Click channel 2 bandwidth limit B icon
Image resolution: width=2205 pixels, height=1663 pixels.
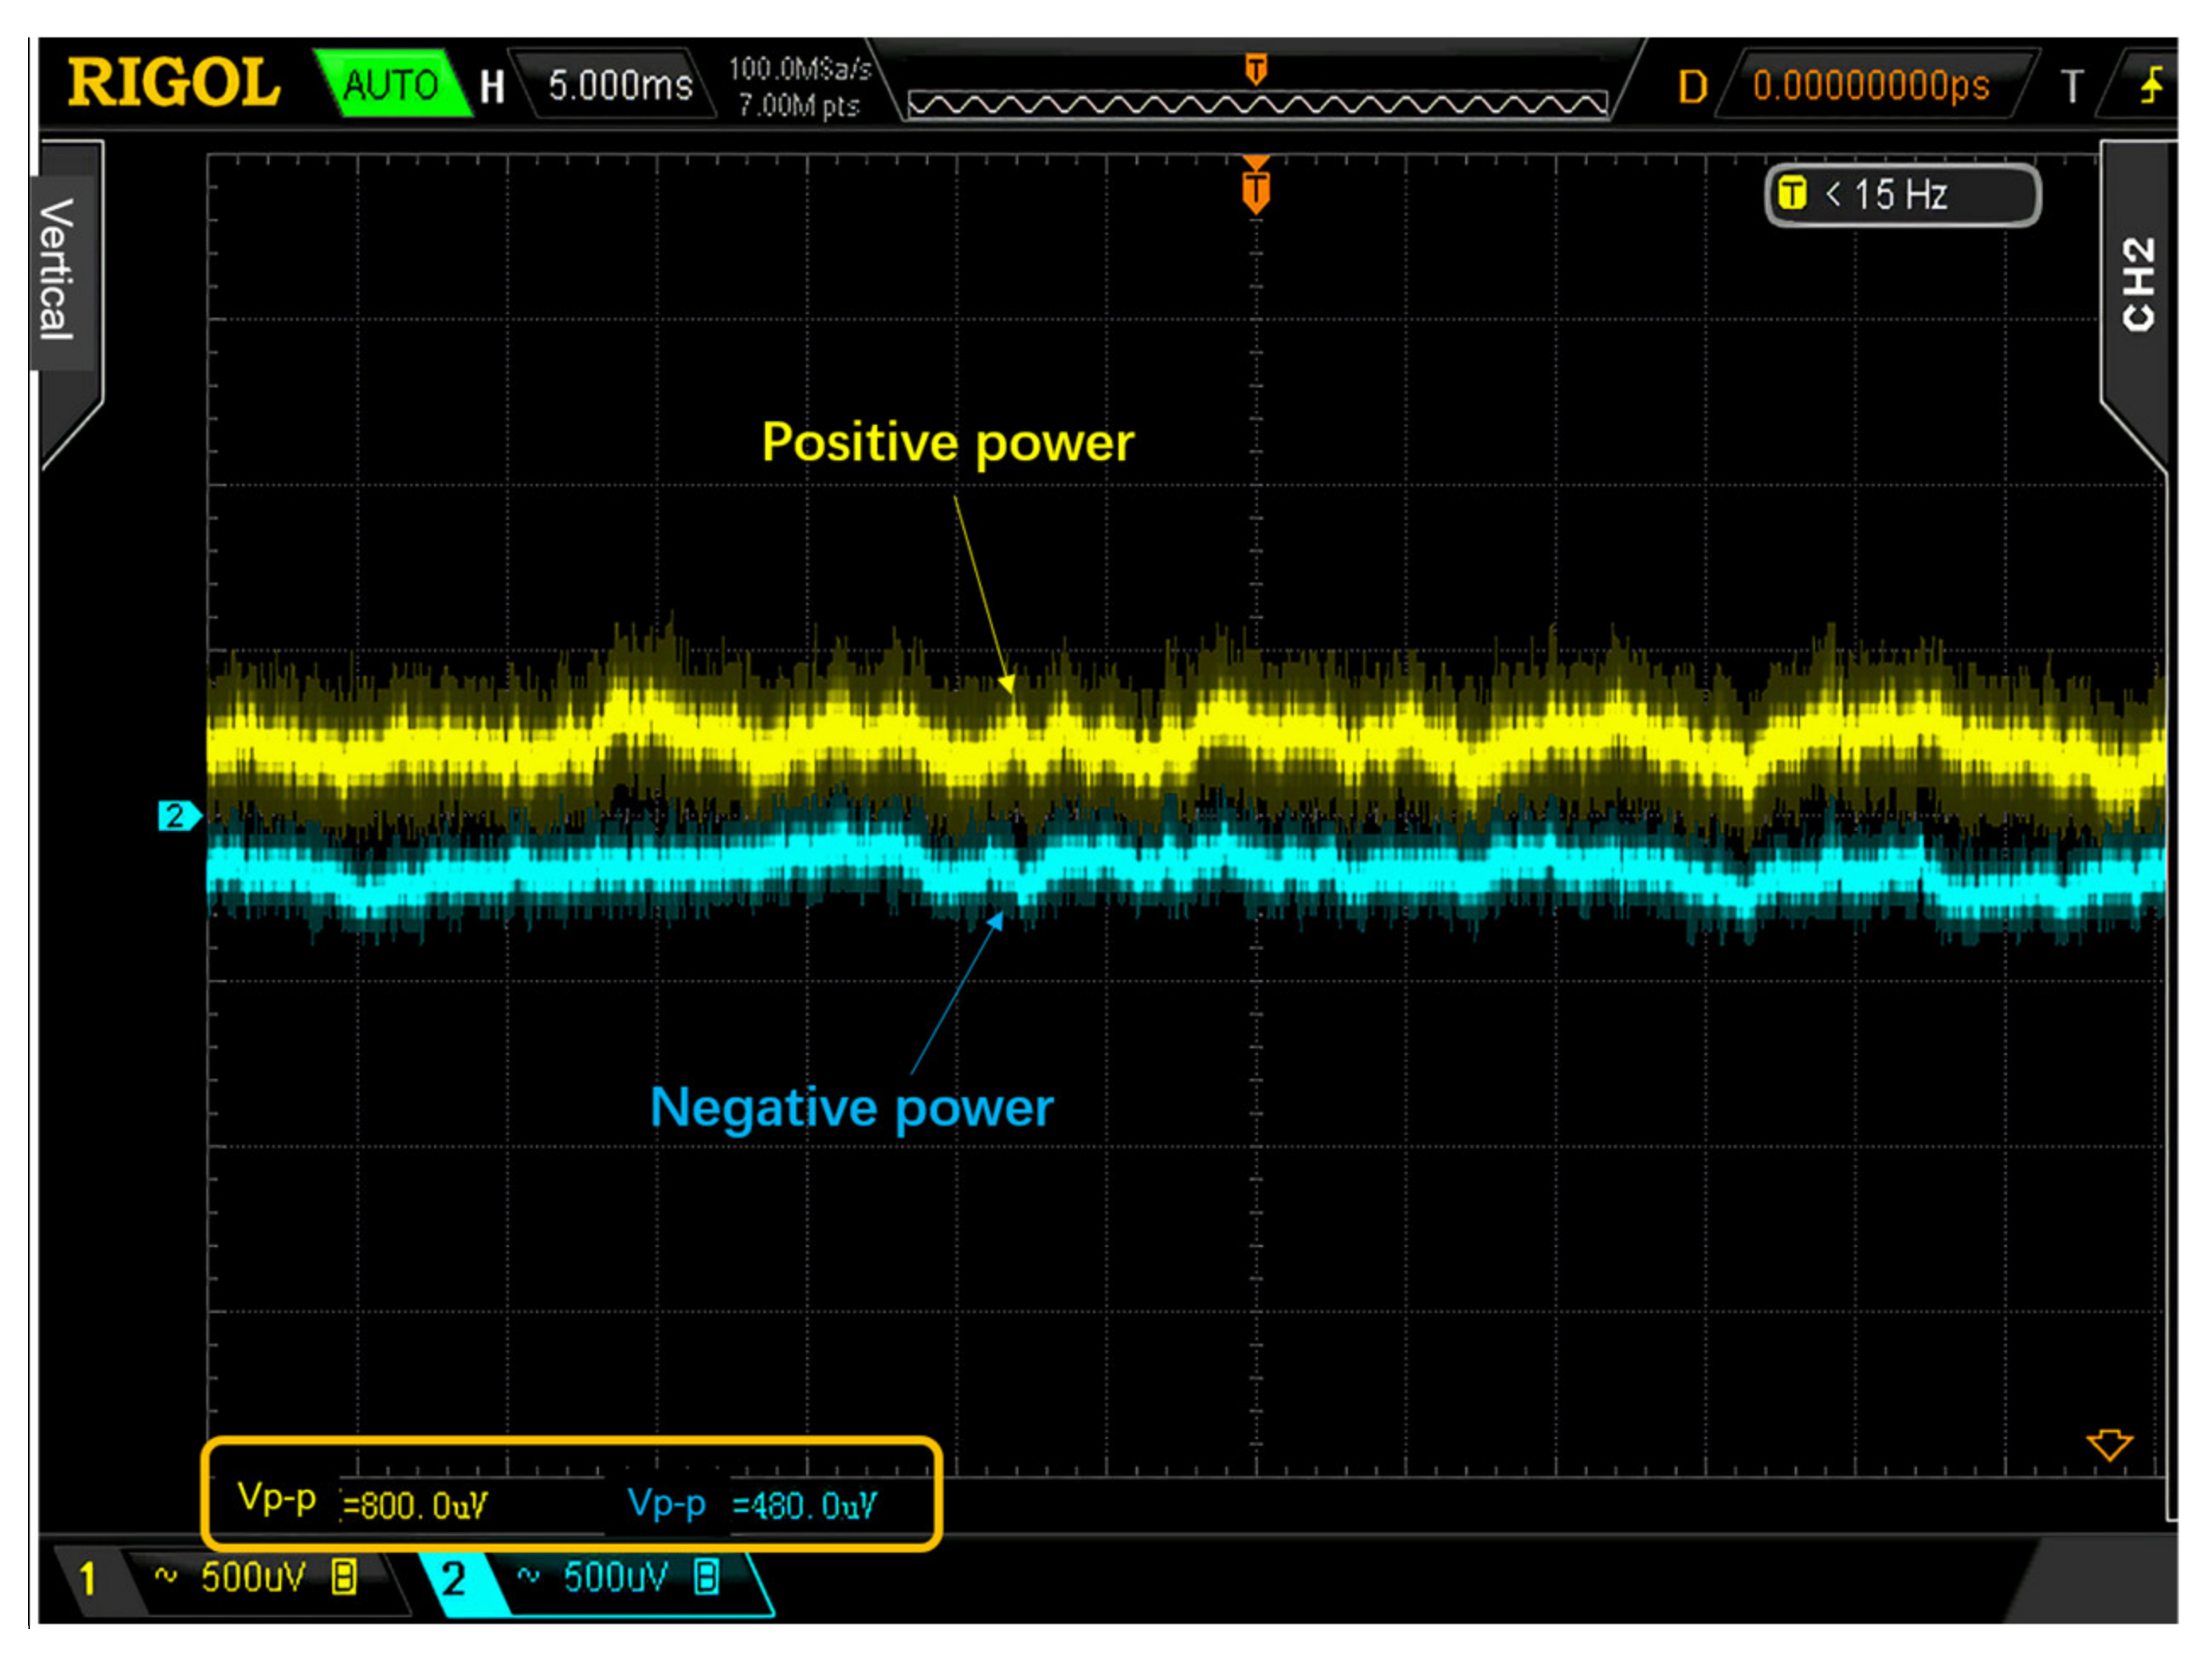tap(707, 1577)
